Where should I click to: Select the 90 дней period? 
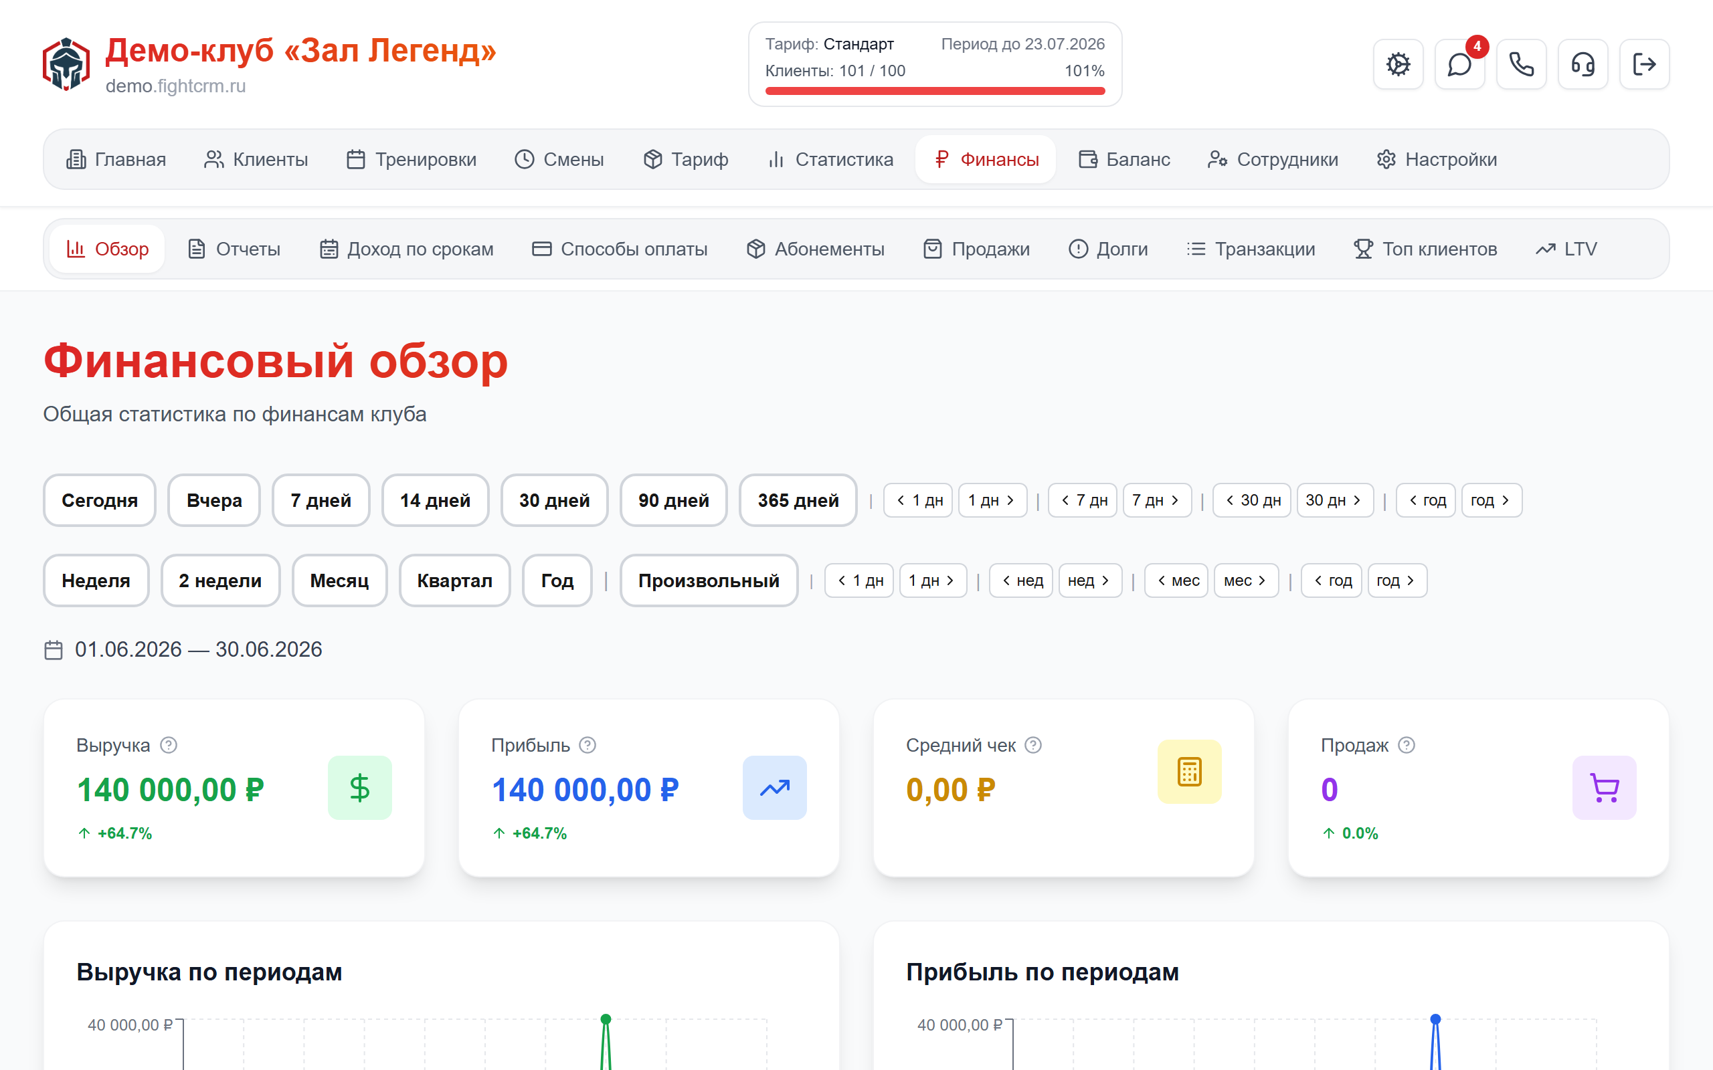point(674,500)
